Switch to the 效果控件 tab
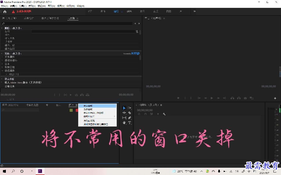Image resolution: width=281 pixels, height=175 pixels. pos(29,18)
